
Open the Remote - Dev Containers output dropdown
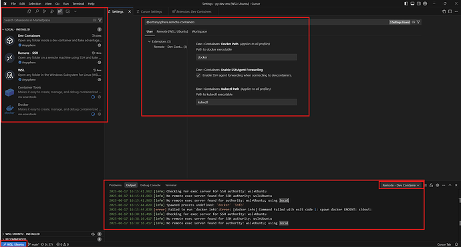[x=401, y=185]
